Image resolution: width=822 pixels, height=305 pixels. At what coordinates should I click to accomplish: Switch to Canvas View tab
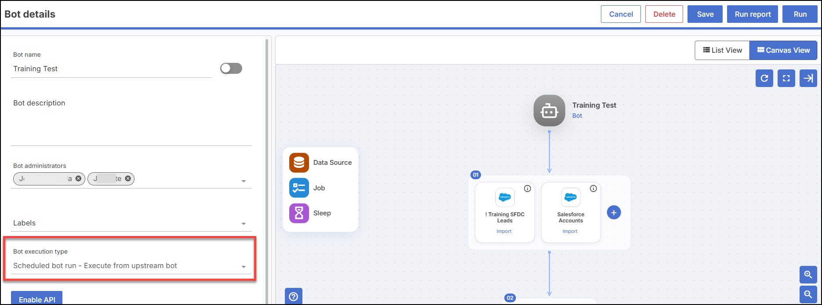point(783,51)
